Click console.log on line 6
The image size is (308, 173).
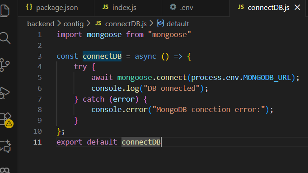[115, 89]
